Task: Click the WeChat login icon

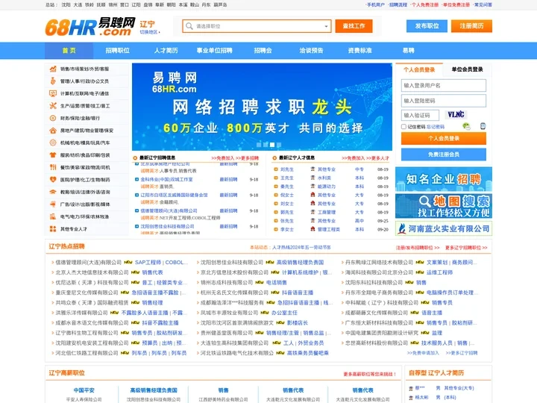Action: click(466, 126)
